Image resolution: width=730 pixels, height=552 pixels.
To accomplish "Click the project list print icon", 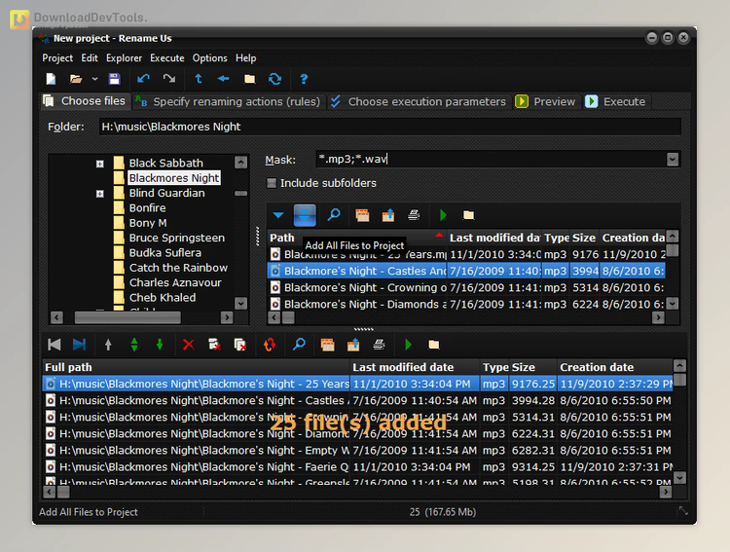I will 379,345.
